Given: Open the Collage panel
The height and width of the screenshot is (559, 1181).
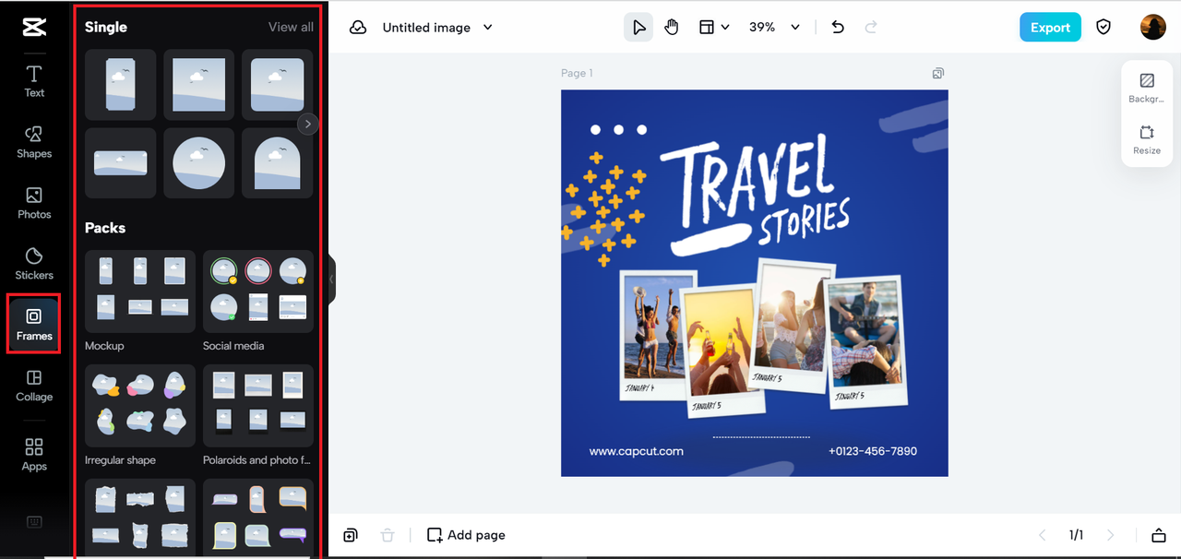Looking at the screenshot, I should pos(34,386).
